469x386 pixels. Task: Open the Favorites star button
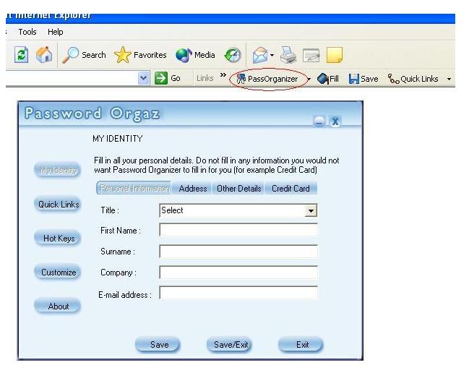point(140,55)
